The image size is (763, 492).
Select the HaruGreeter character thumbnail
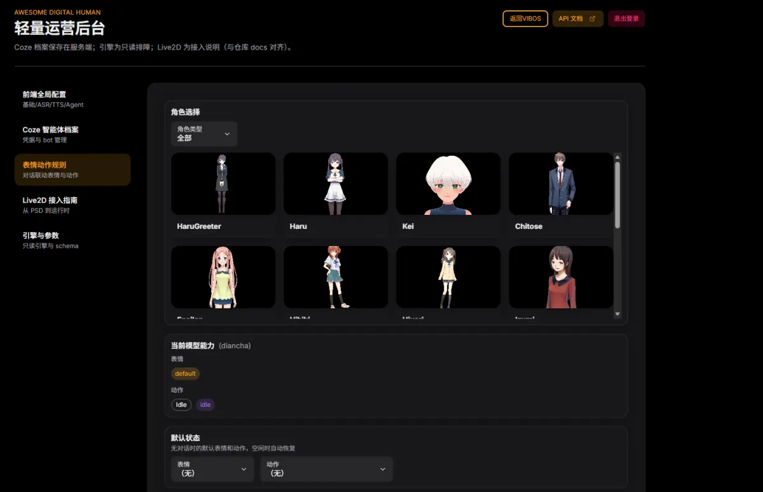point(223,184)
